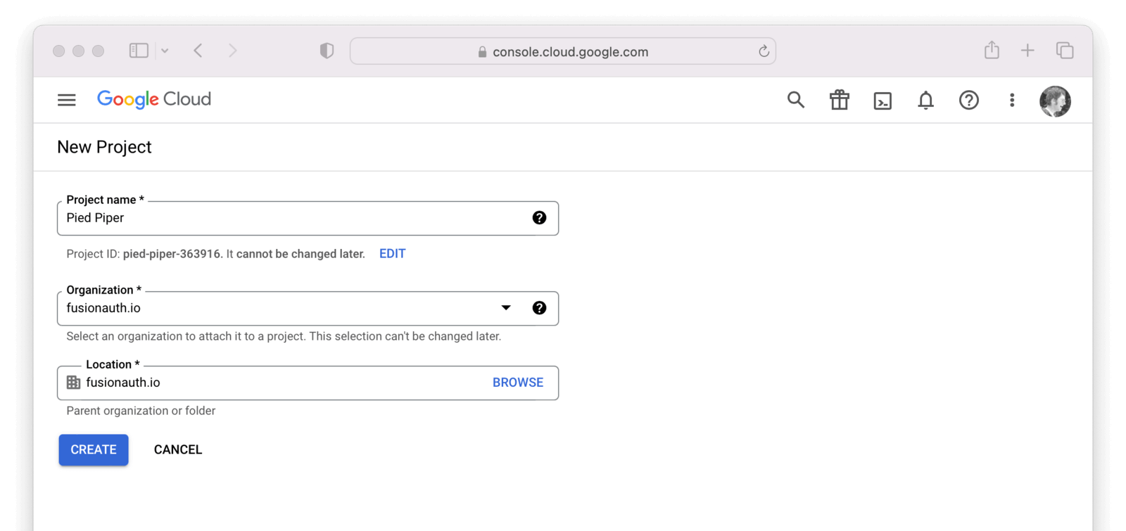
Task: Reload the page with the refresh icon
Action: [x=764, y=51]
